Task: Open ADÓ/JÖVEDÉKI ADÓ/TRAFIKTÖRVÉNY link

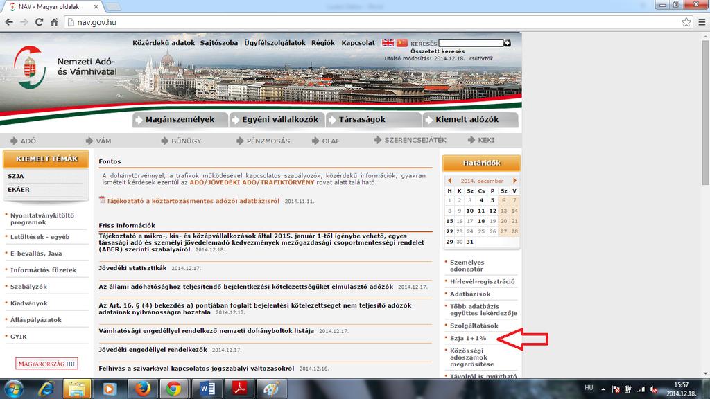Action: click(x=252, y=182)
